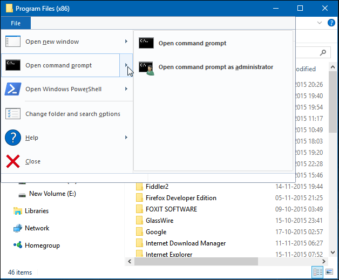Viewport: 339px width, 280px height.
Task: Open the GlassWire folder
Action: click(x=159, y=221)
